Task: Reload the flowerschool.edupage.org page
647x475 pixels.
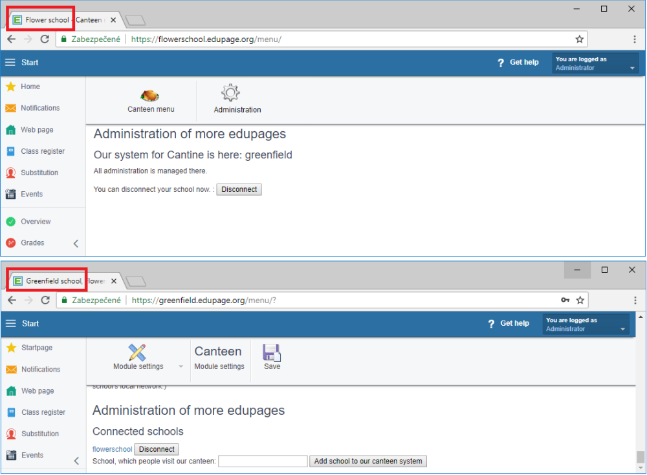Action: click(45, 39)
